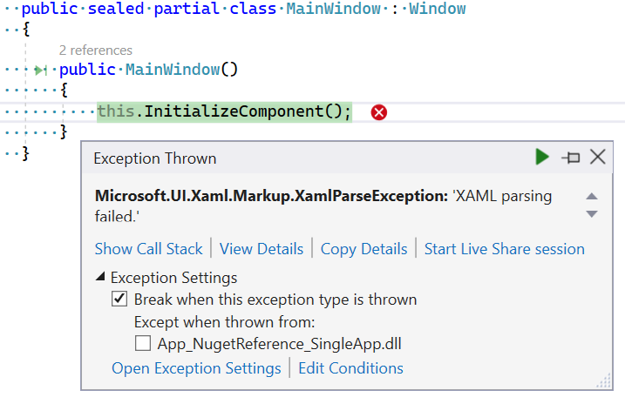Click Copy Details link
625x404 pixels.
click(363, 249)
